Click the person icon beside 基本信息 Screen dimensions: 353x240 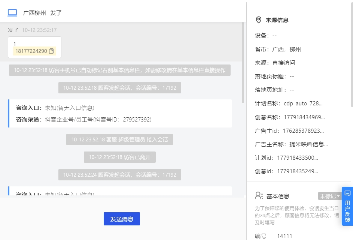[259, 196]
